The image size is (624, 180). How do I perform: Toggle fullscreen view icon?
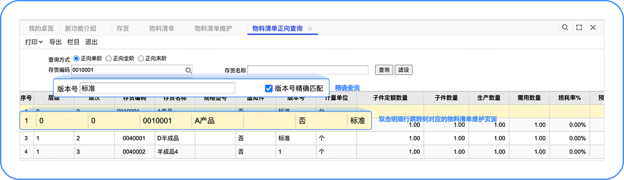pyautogui.click(x=579, y=28)
